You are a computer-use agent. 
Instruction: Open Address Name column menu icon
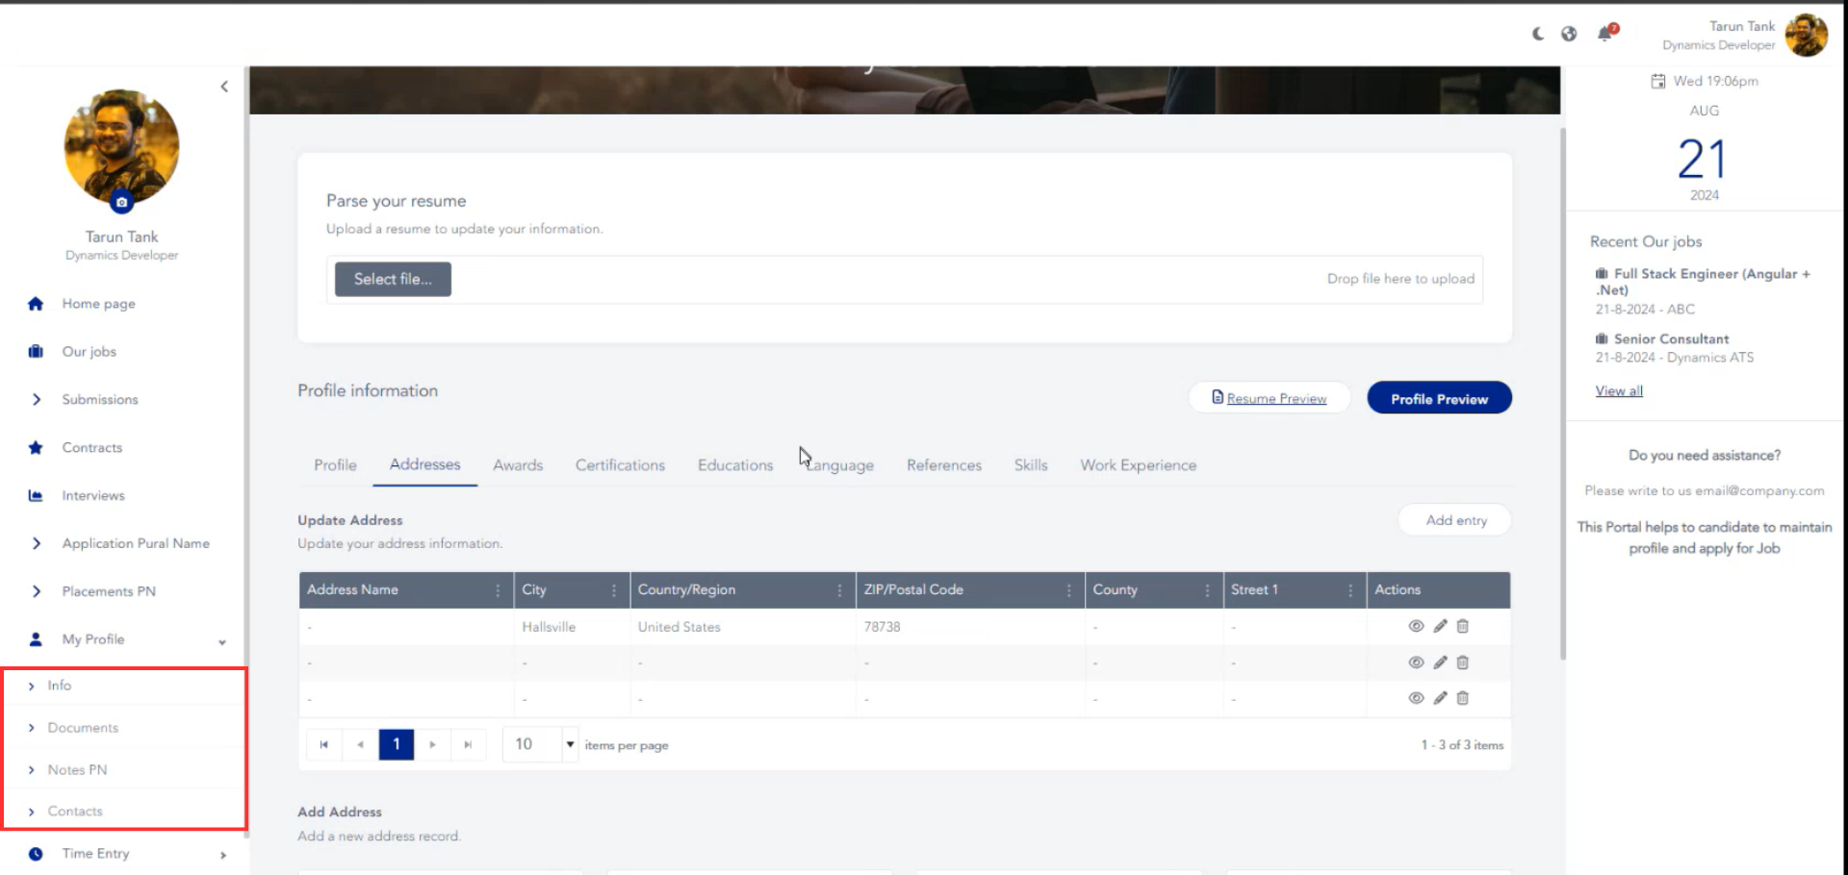tap(498, 590)
